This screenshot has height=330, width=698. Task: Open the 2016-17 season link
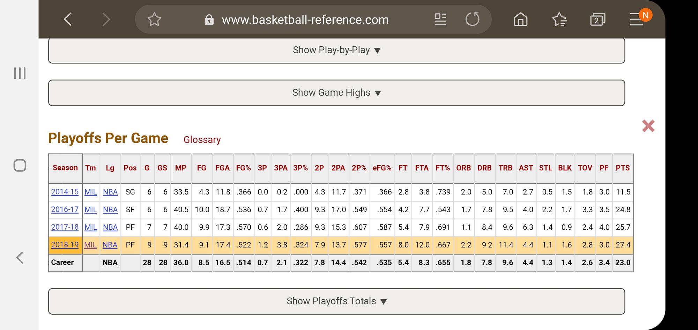pos(65,209)
